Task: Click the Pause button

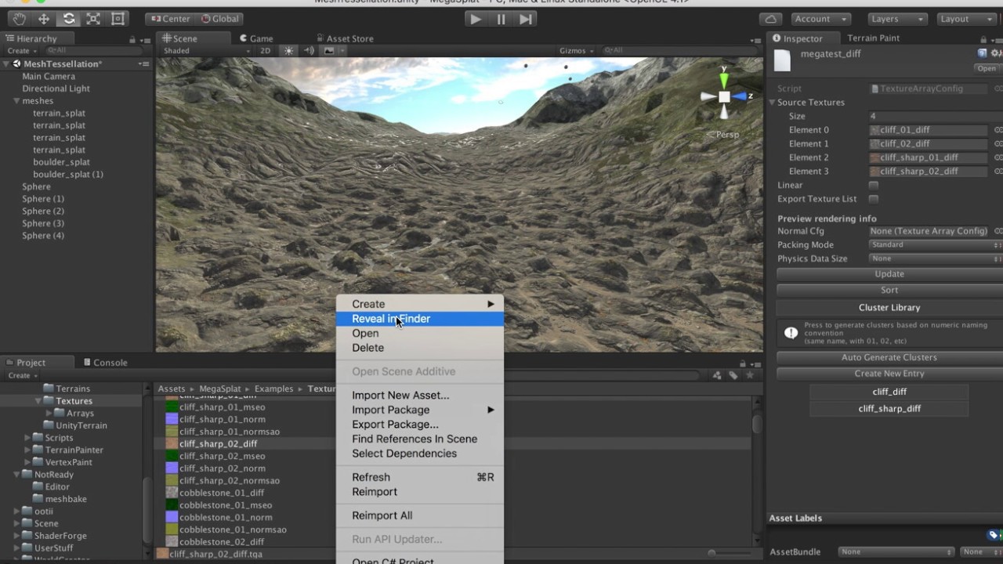Action: click(501, 19)
